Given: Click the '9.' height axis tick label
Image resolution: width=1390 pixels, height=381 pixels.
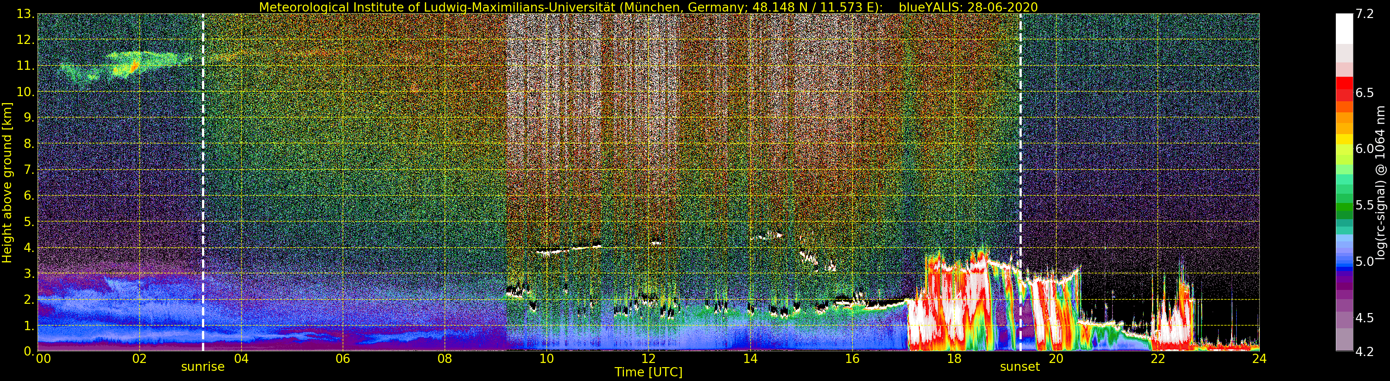Looking at the screenshot, I should [x=29, y=117].
